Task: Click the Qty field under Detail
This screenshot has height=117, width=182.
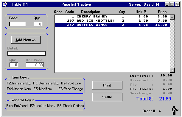Action: [x=14, y=65]
